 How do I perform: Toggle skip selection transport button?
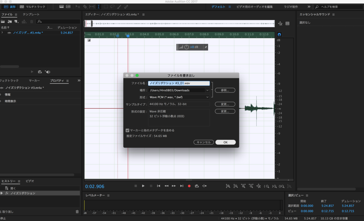pos(204,186)
